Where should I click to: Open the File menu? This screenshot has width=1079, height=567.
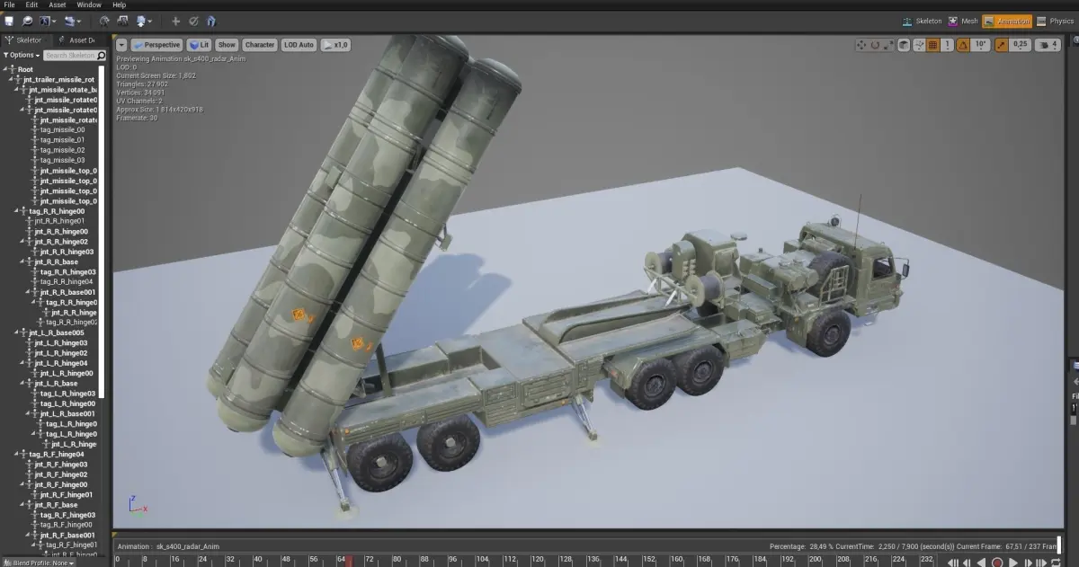pos(9,5)
